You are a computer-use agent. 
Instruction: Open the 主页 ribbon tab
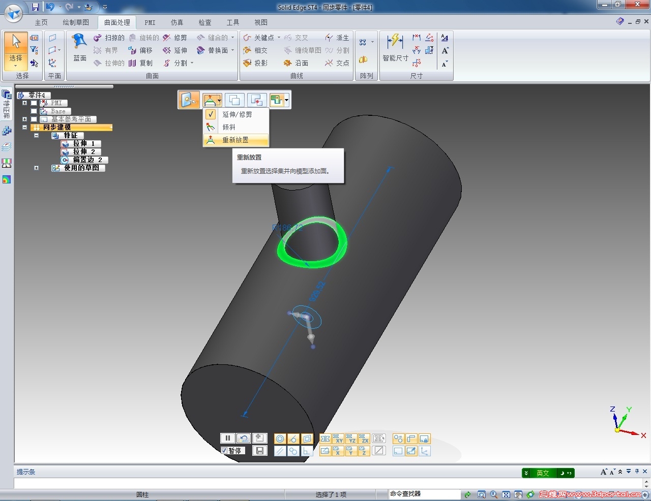[41, 22]
